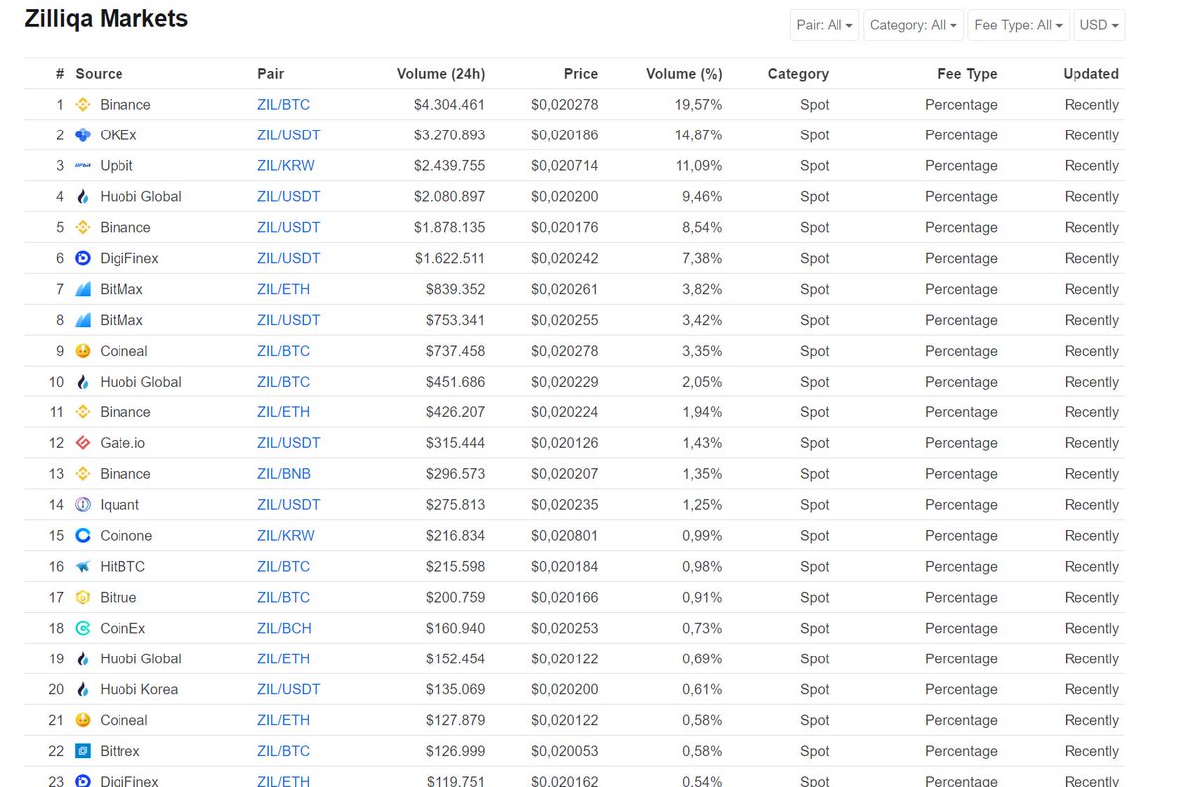Sort by Volume (%) column header
The width and height of the screenshot is (1195, 787).
tap(684, 74)
